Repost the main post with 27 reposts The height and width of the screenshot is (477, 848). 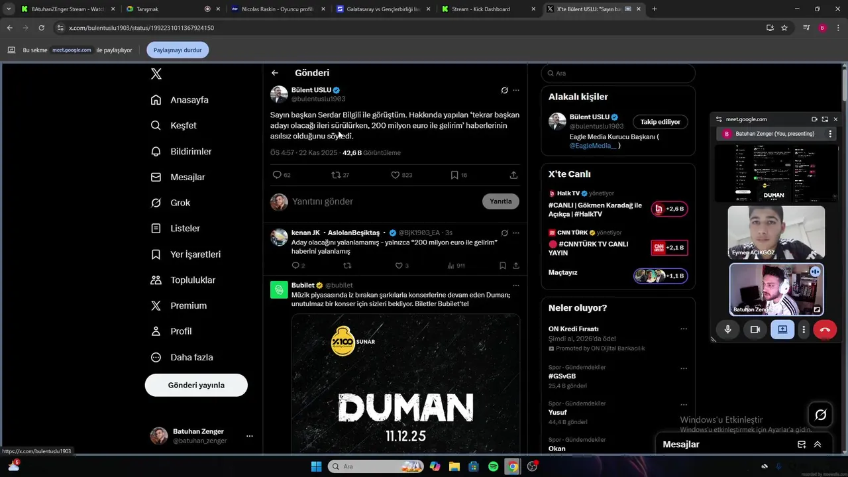341,175
